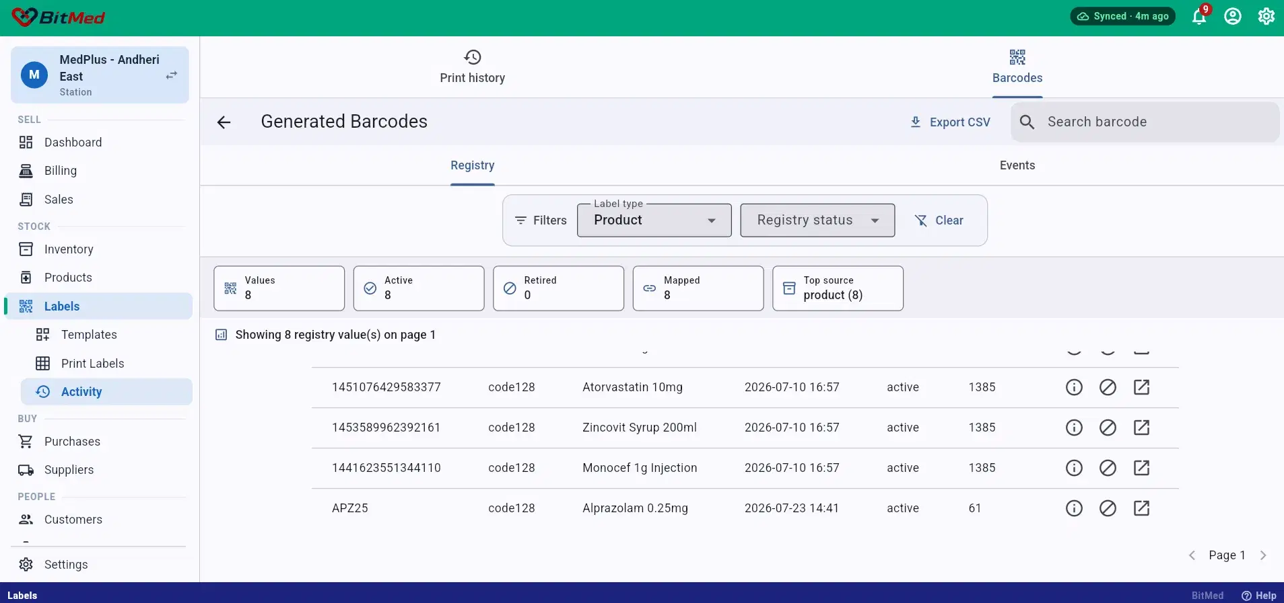Open Purchases in sidebar

(x=100, y=442)
